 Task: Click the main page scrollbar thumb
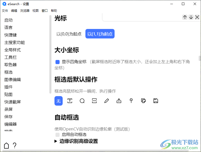point(199,58)
